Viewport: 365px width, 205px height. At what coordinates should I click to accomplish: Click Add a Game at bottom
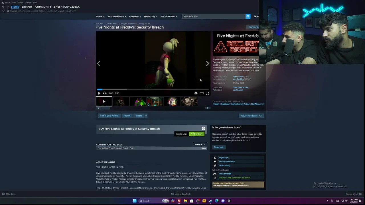click(9, 194)
